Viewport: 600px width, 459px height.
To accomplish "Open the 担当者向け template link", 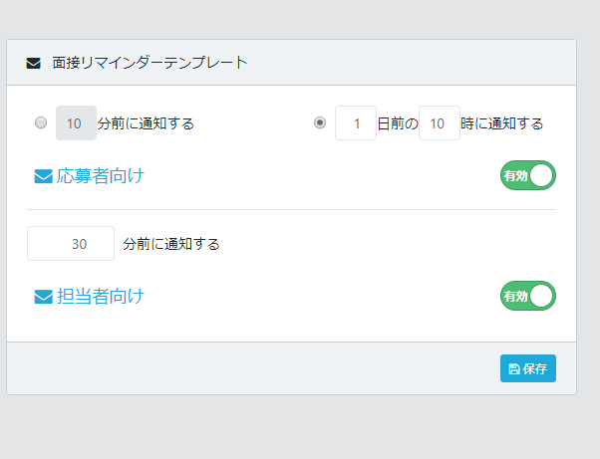I will (x=101, y=297).
